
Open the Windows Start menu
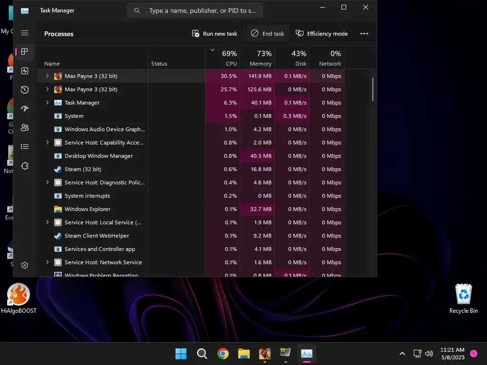click(181, 354)
